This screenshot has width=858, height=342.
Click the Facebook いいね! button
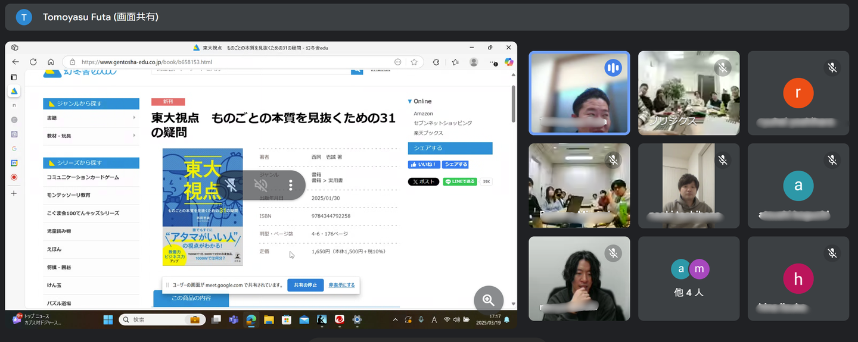[424, 164]
